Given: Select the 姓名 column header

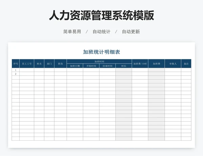Looking at the screenshot, I should point(39,64).
